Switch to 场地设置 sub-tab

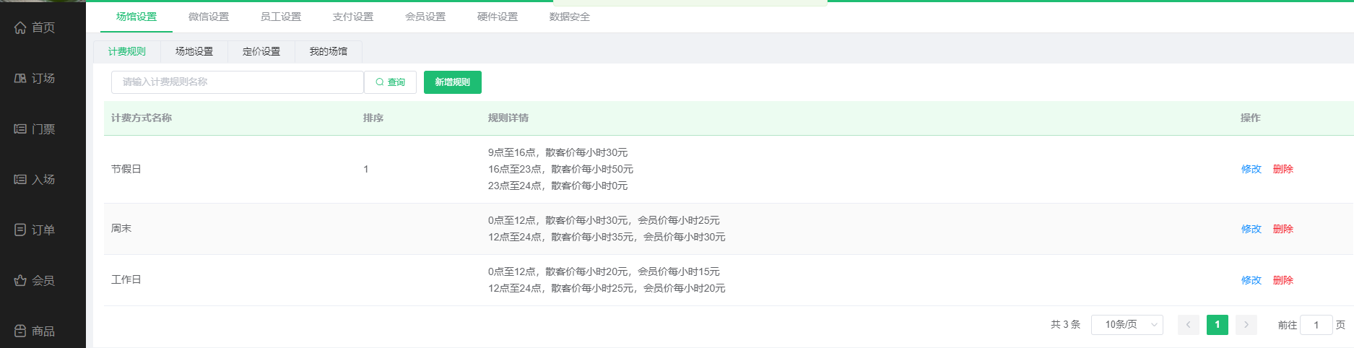tap(194, 51)
